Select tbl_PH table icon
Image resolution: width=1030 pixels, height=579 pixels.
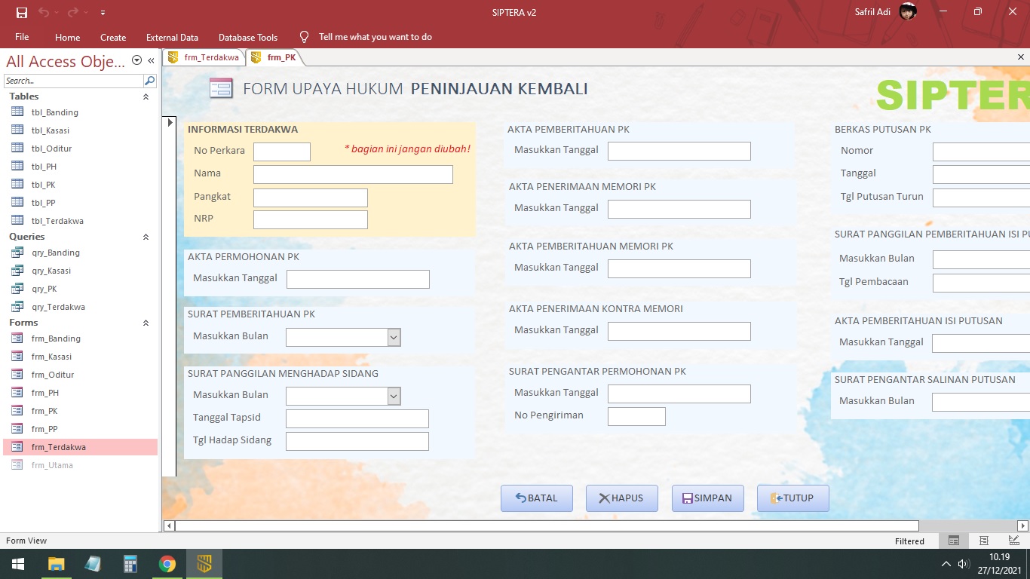point(17,167)
